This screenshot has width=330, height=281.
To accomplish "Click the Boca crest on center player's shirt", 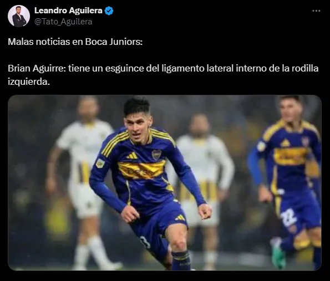I will (156, 155).
